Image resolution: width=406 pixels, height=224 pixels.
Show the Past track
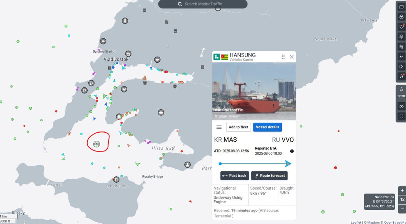click(235, 176)
